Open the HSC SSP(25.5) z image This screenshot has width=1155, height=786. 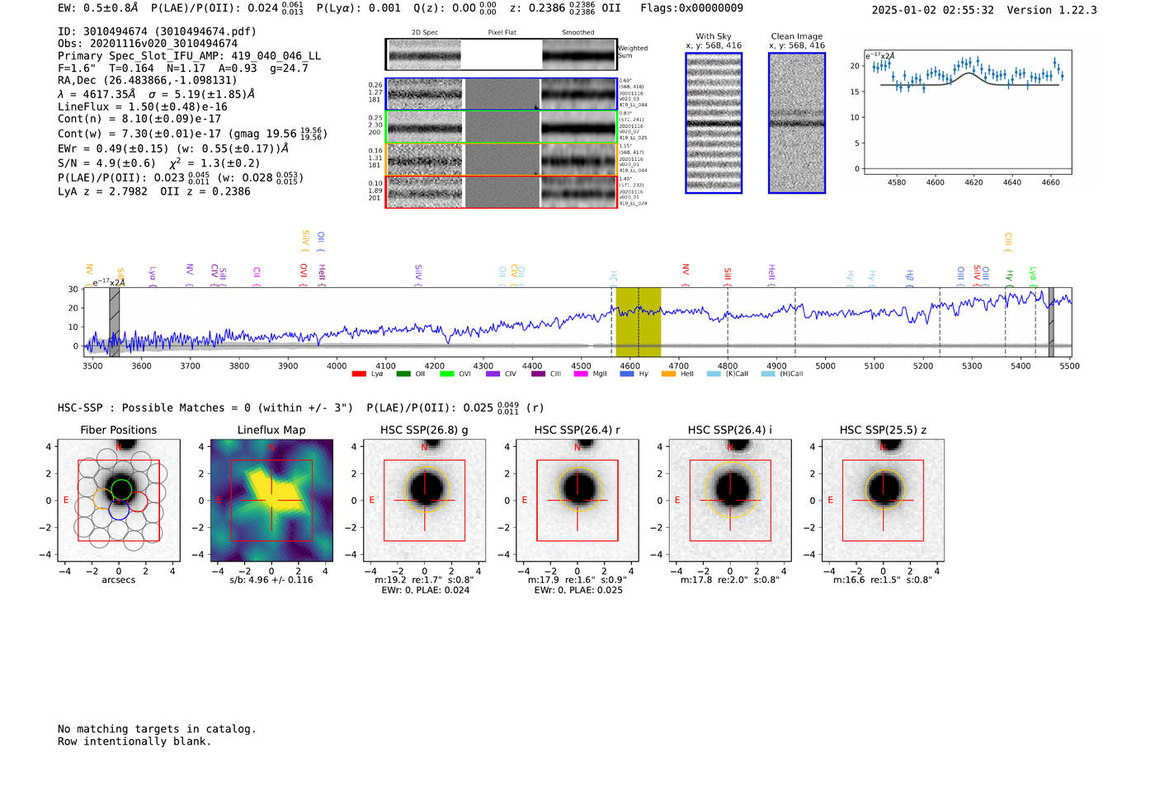883,501
